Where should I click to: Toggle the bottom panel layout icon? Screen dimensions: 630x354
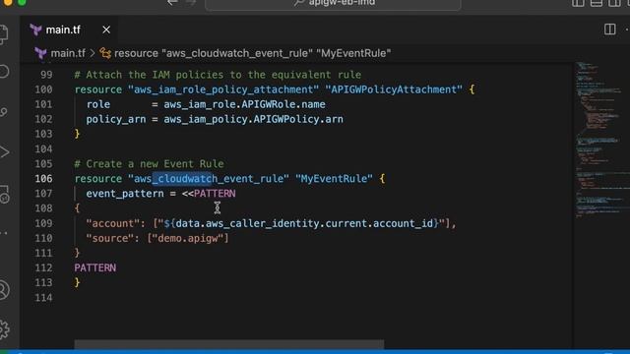coord(597,3)
